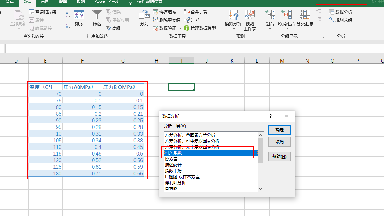Open Advanced filter (高级)
Screen dimensions: 384x216
(x=114, y=28)
